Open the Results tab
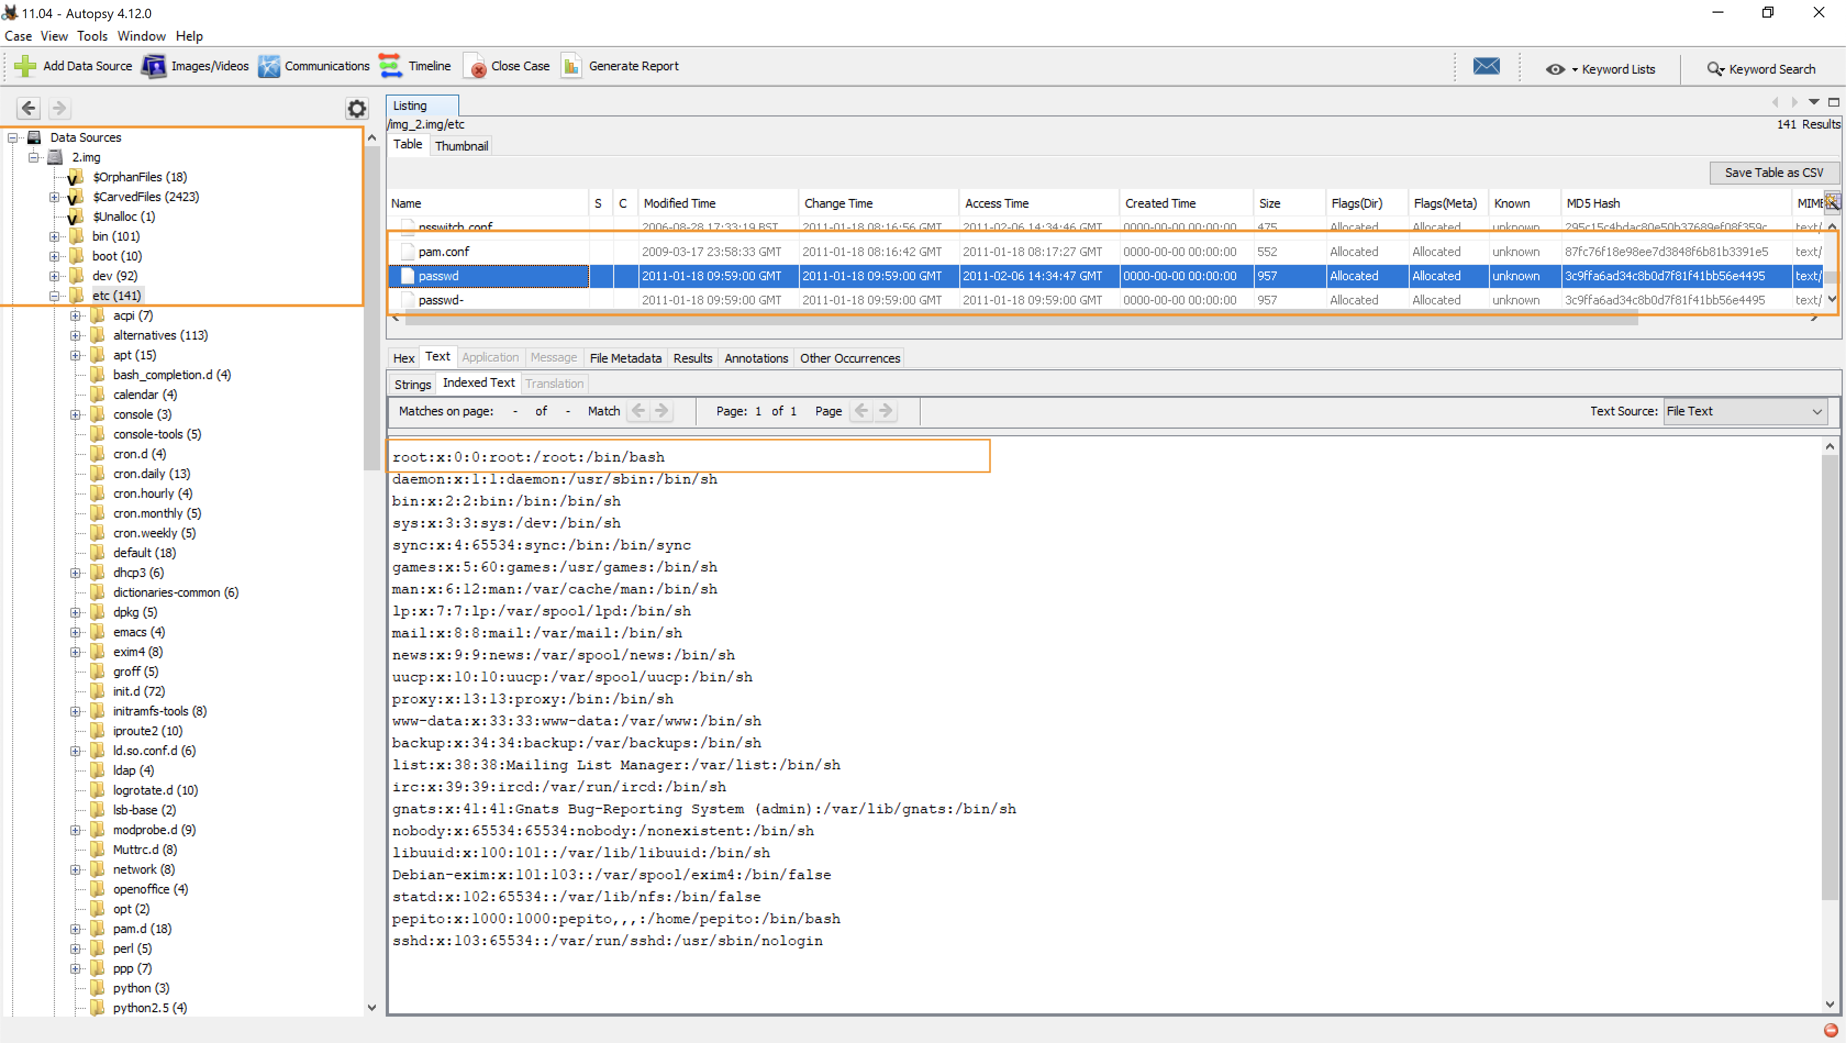 (x=692, y=358)
